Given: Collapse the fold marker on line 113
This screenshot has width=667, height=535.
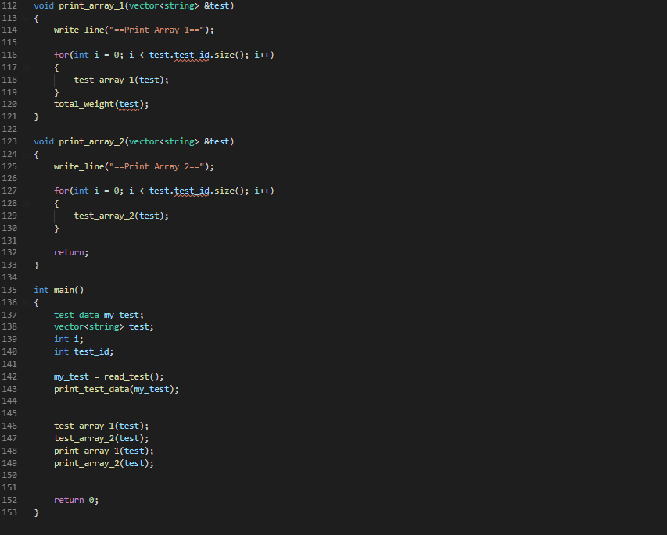Looking at the screenshot, I should click(x=26, y=18).
